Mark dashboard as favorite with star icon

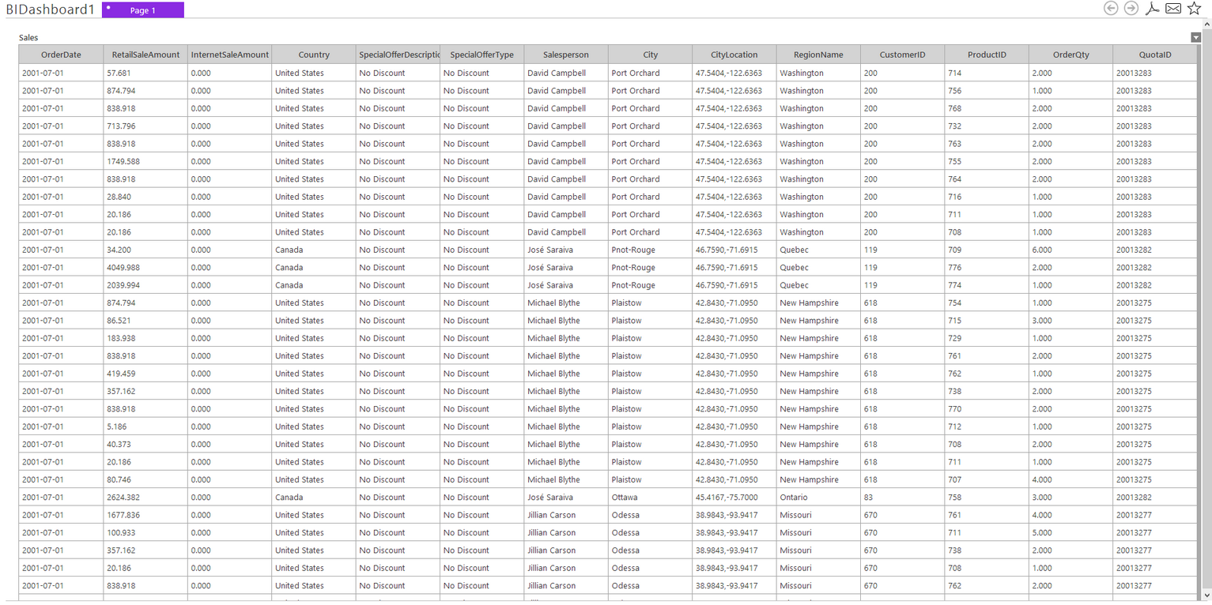coord(1194,9)
